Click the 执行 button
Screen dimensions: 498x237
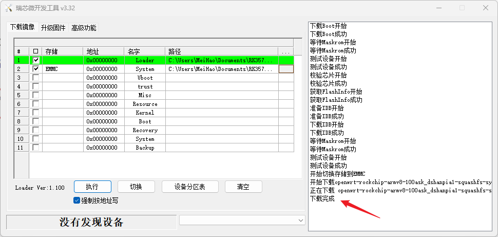tap(92, 187)
